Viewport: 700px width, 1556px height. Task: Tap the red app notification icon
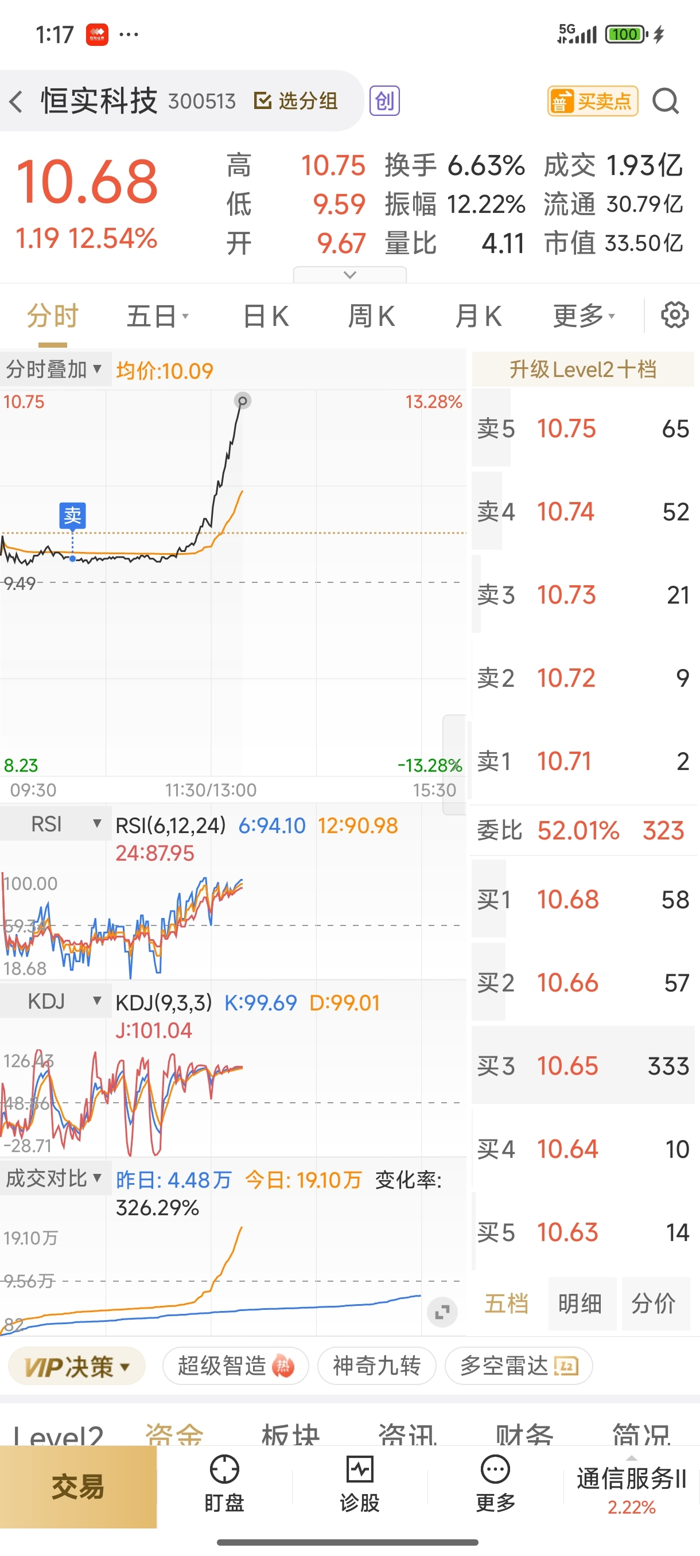[x=97, y=34]
